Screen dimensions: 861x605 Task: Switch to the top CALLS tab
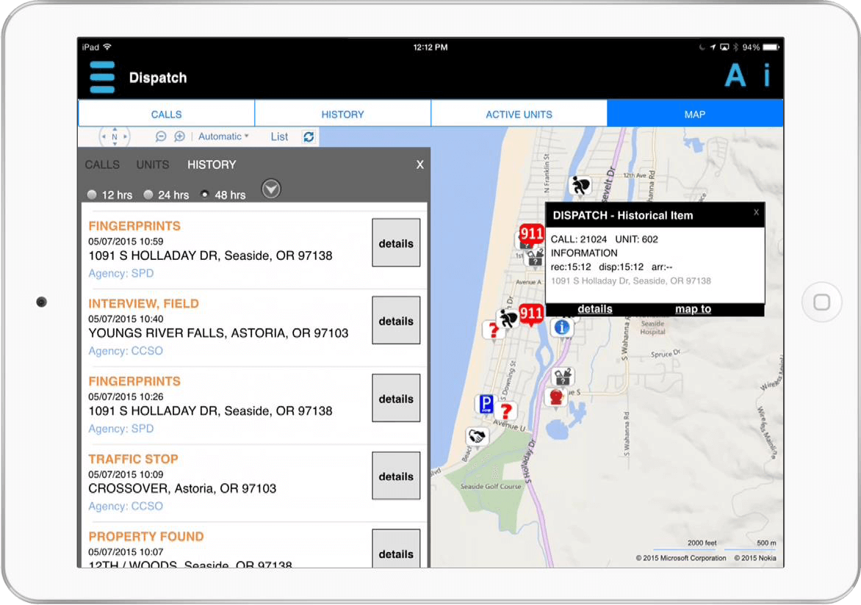pos(166,114)
